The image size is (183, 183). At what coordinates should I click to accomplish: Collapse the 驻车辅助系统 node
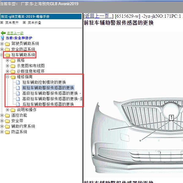pyautogui.click(x=2, y=55)
